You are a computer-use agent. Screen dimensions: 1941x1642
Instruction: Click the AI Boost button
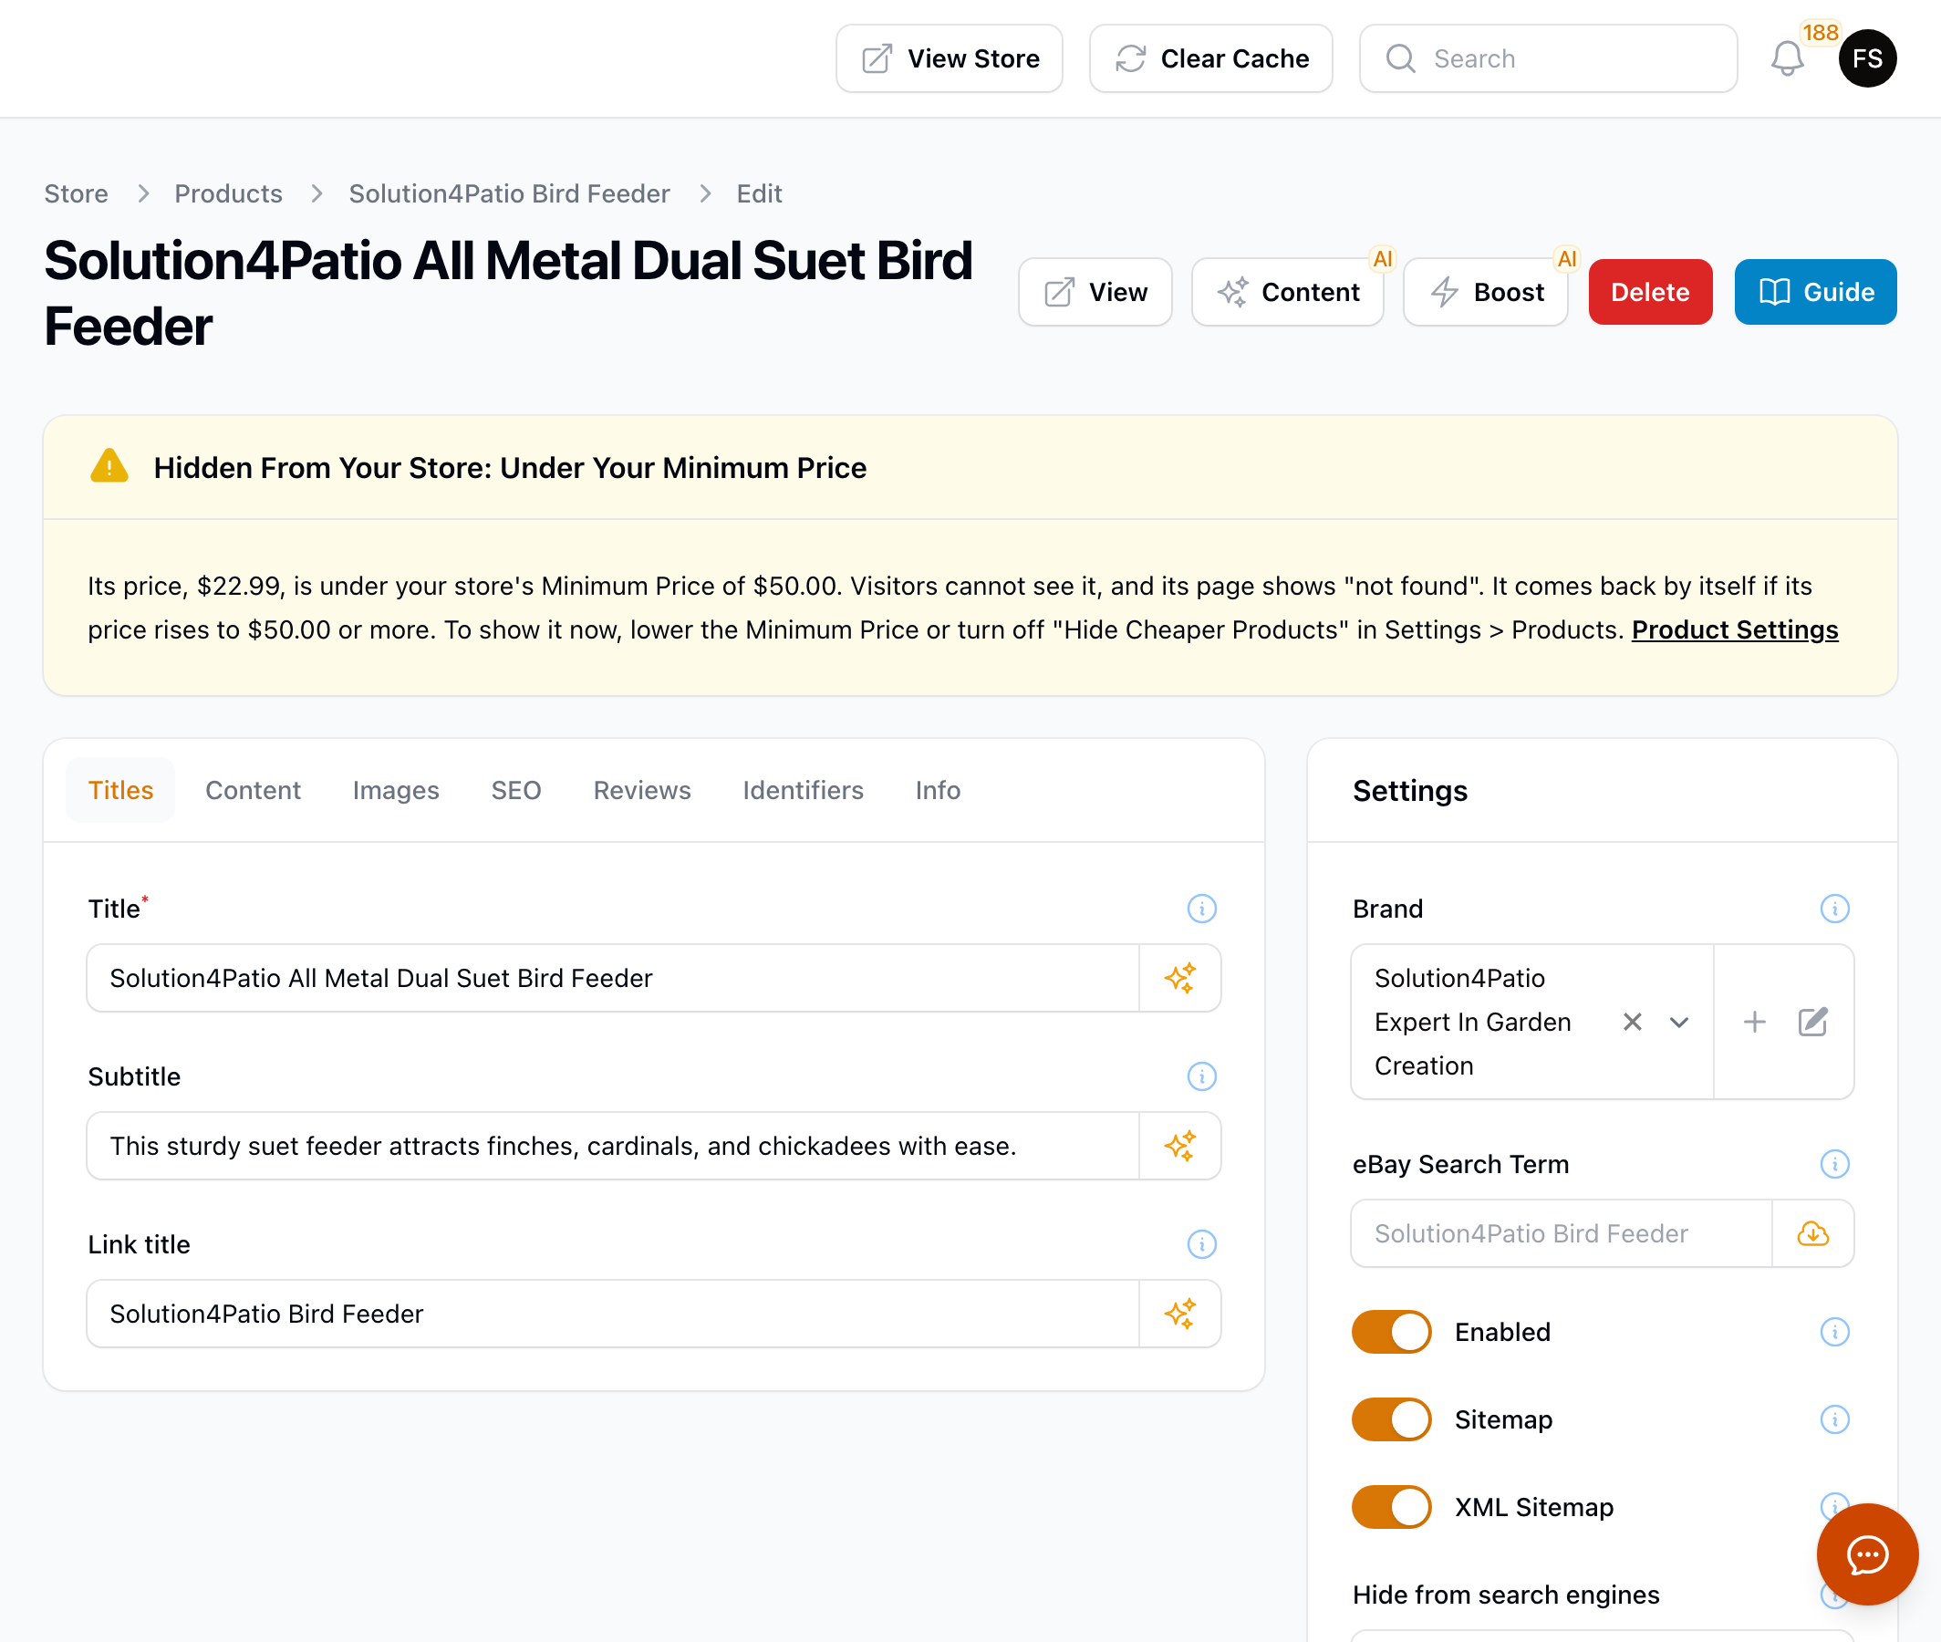[1485, 292]
